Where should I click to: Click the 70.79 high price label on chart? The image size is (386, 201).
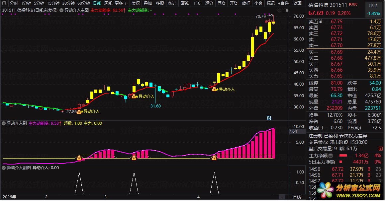260,17
